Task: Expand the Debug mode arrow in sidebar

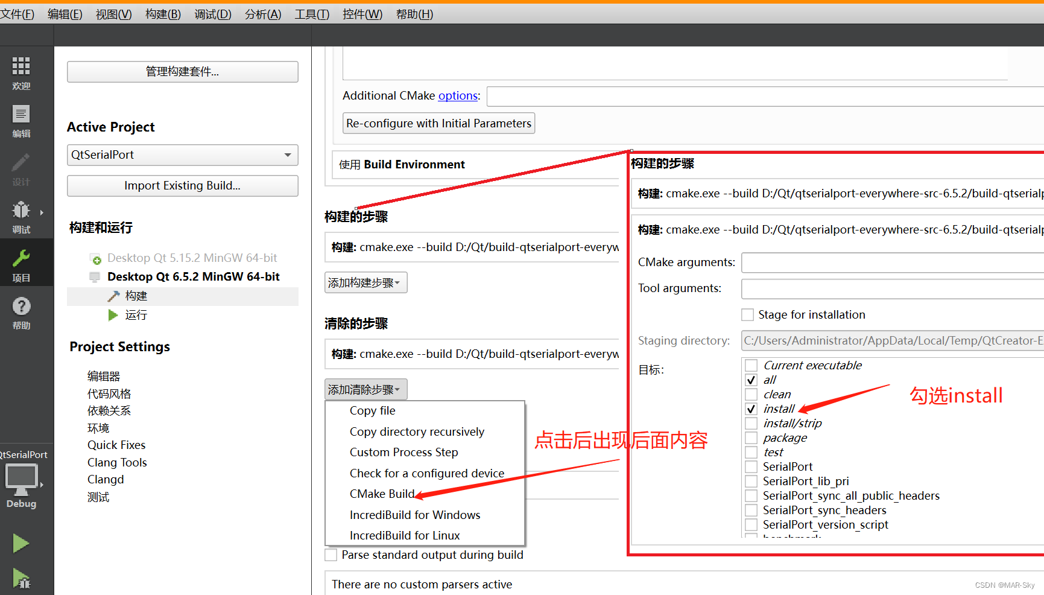Action: tap(42, 212)
